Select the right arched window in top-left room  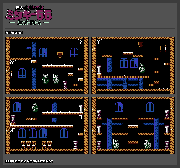[74, 52]
